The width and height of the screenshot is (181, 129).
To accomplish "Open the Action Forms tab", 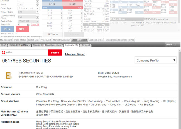I will click(96, 40).
